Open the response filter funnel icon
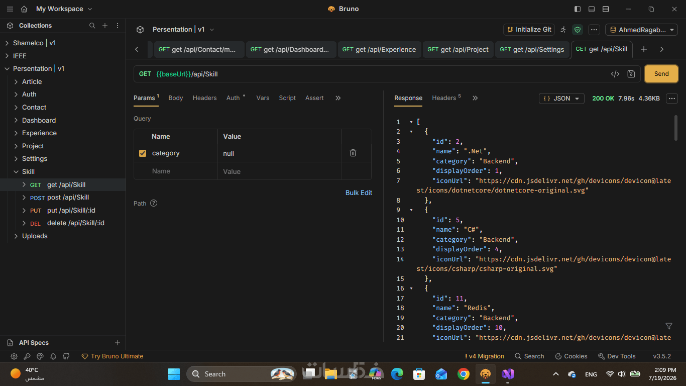 pos(669,326)
